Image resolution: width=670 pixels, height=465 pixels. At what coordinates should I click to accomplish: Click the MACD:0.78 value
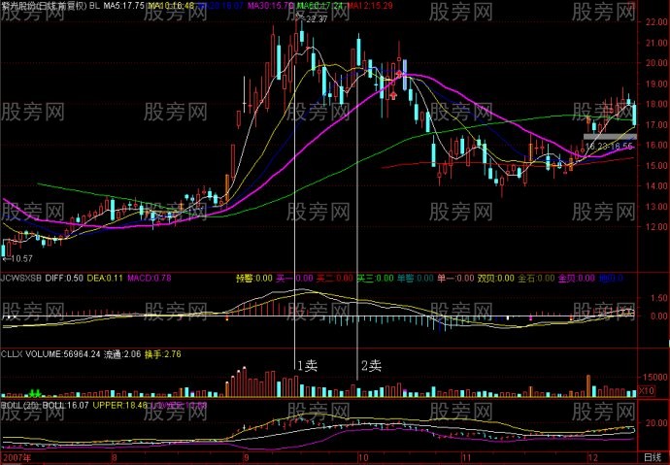[150, 278]
